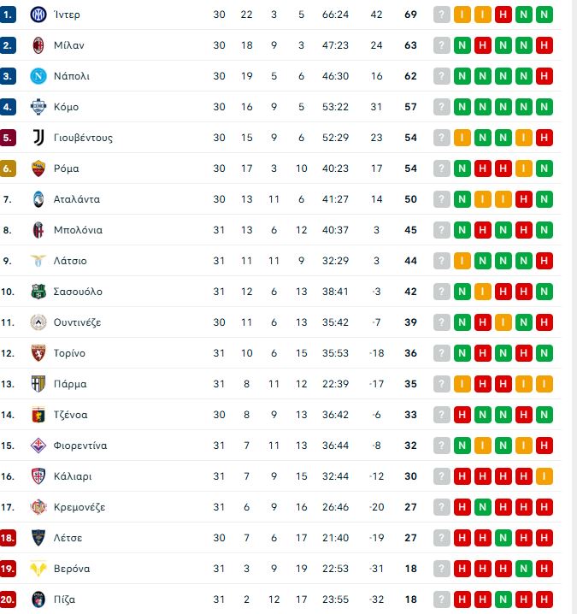Image resolution: width=577 pixels, height=614 pixels.
Task: Click the Βερόνα team logo
Action: (x=38, y=569)
